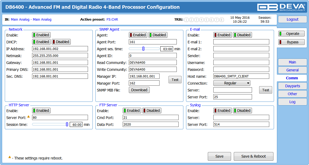Screen dimensions: 309x165
Task: Open the Main tab
Action: 293,62
